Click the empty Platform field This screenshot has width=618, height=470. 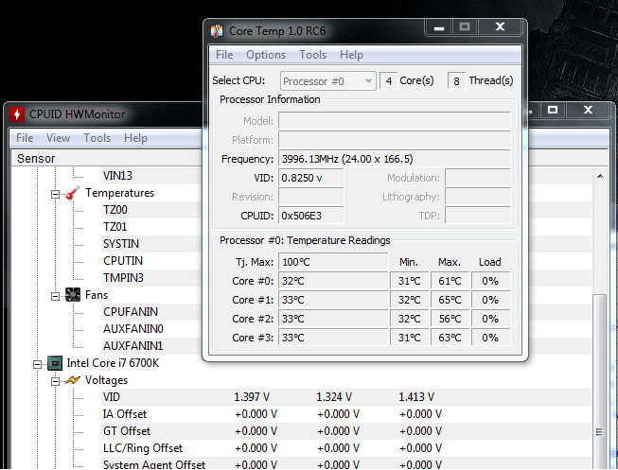click(x=394, y=140)
